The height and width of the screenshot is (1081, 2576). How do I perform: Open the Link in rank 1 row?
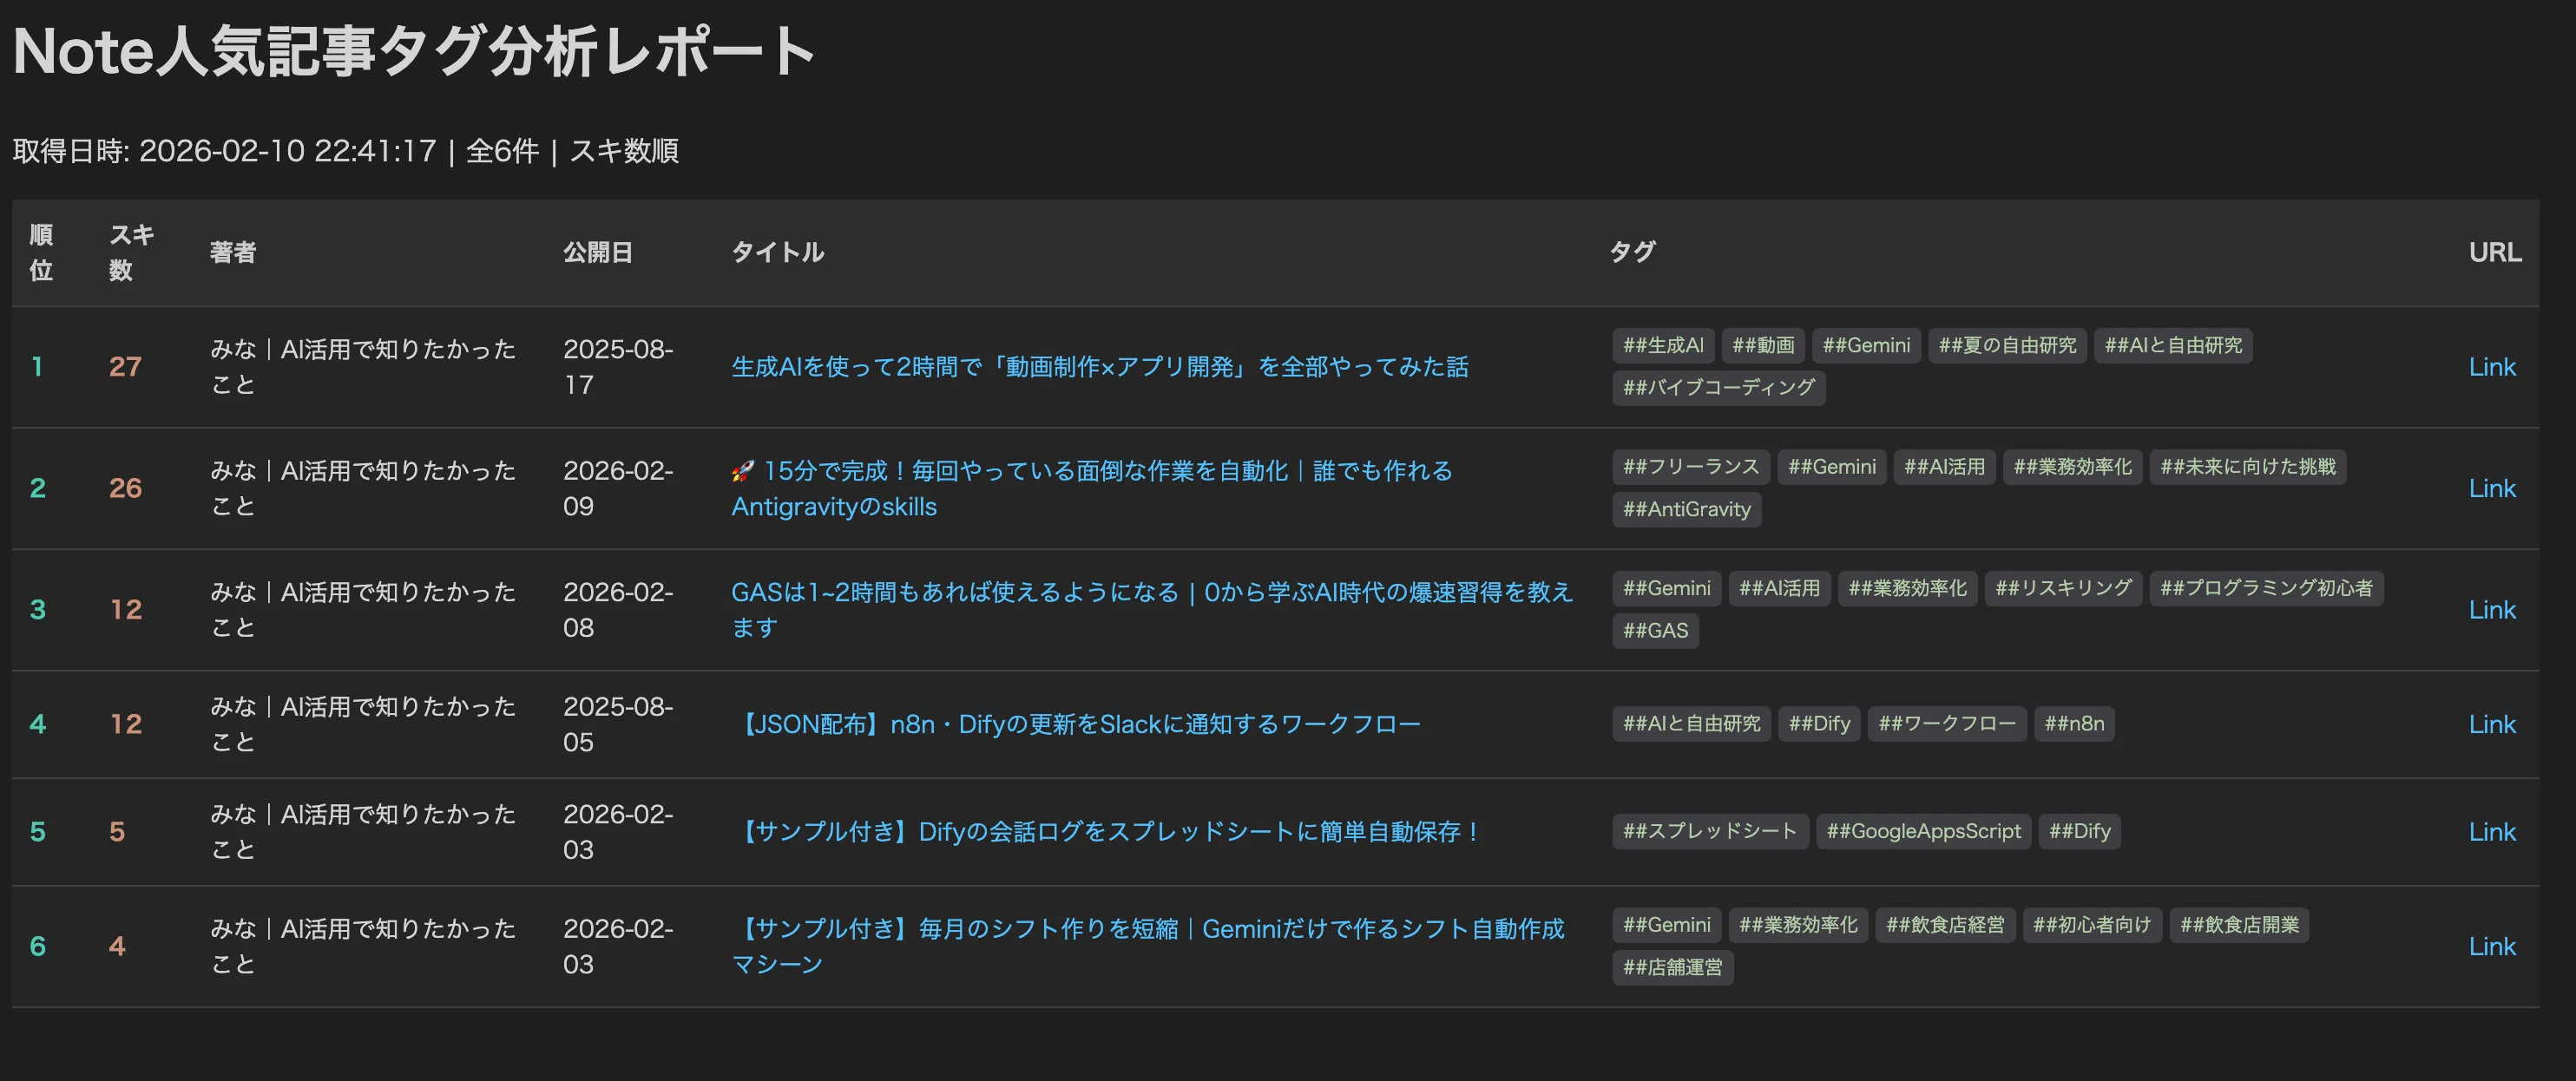pyautogui.click(x=2491, y=367)
